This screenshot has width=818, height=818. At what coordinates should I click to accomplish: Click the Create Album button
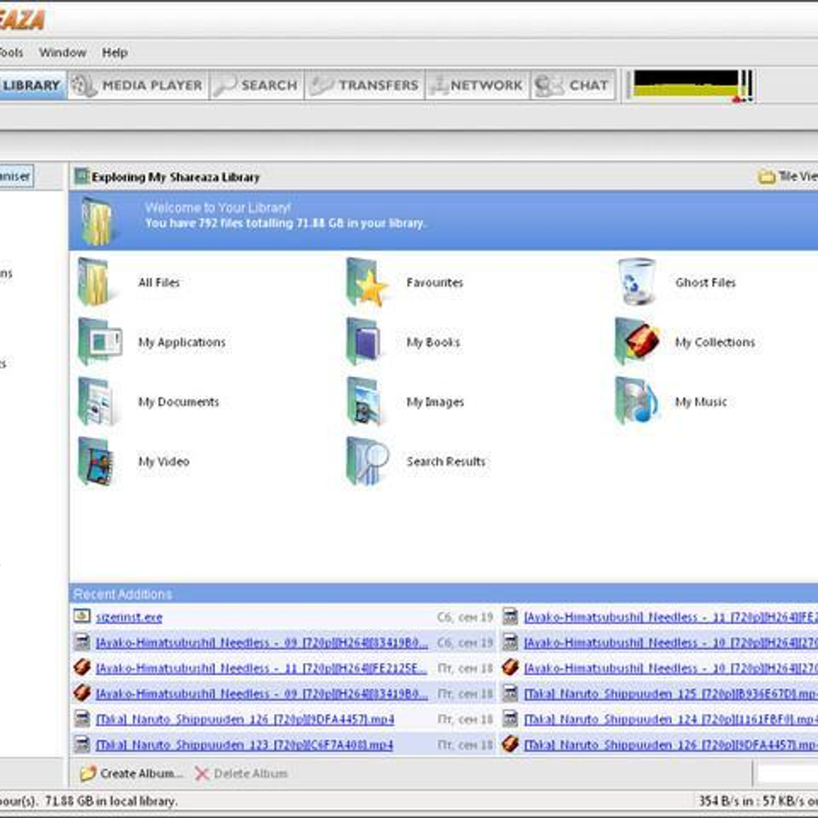[x=132, y=774]
